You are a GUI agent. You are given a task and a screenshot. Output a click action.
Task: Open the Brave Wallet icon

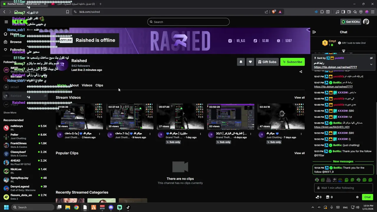click(x=349, y=12)
